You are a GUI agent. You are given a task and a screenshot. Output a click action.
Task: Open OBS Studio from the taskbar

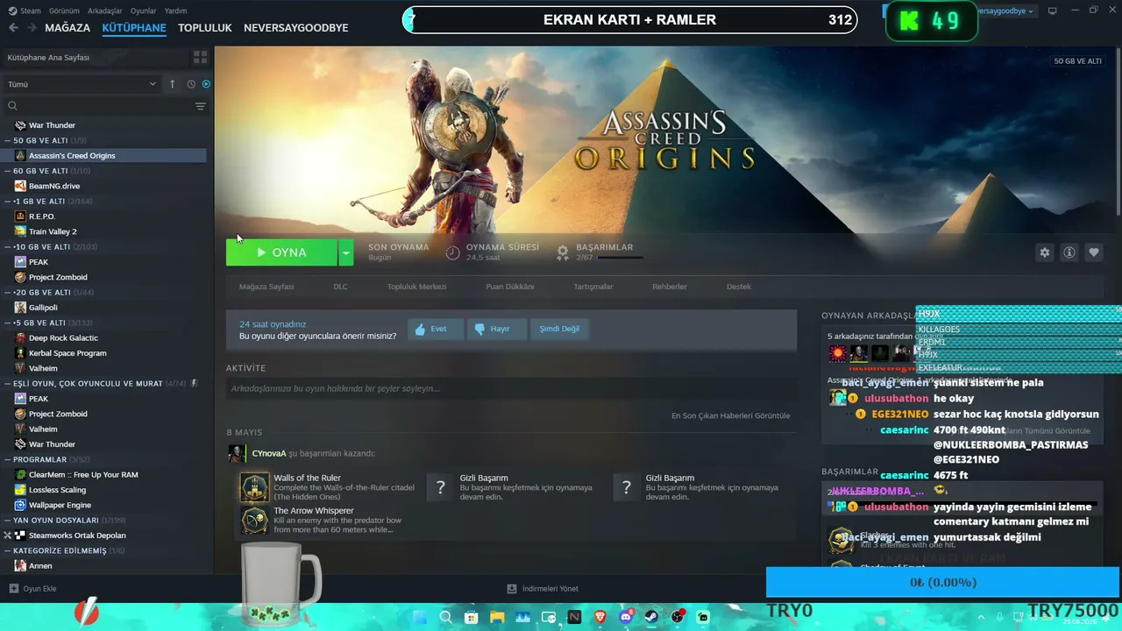click(x=678, y=617)
